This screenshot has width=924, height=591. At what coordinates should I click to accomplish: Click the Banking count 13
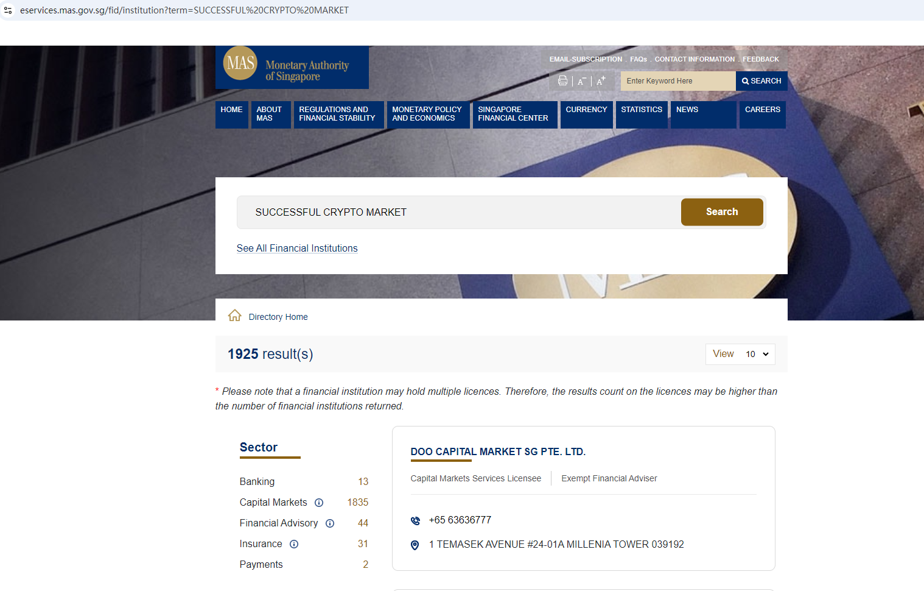(363, 482)
